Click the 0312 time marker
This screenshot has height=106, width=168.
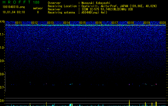34,23
